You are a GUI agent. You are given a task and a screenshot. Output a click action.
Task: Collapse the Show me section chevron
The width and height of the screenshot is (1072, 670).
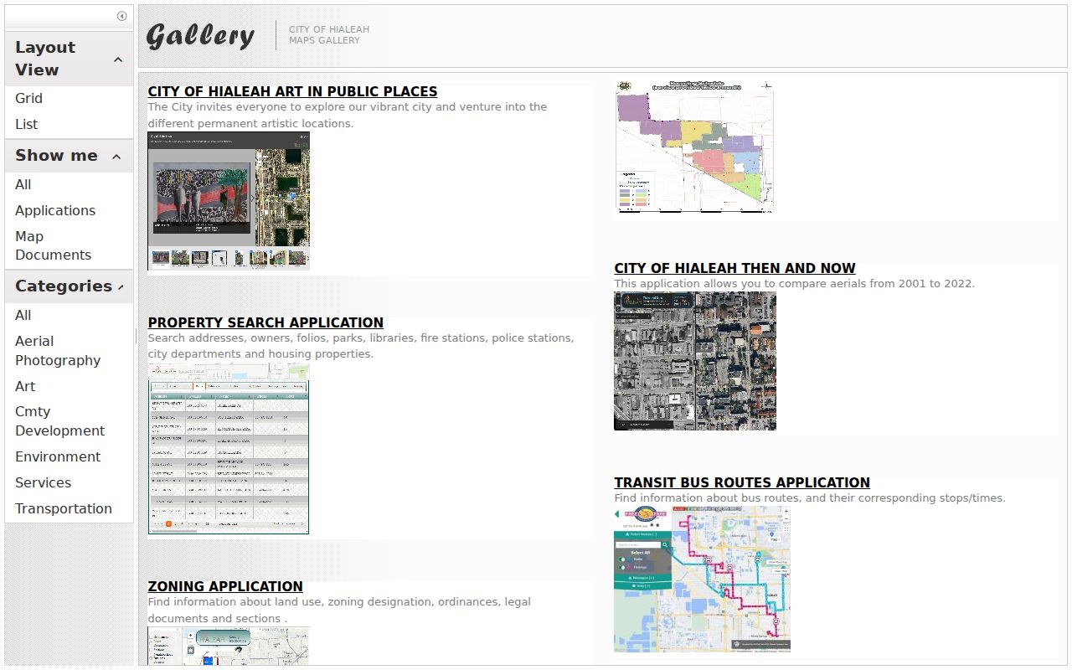pos(116,157)
